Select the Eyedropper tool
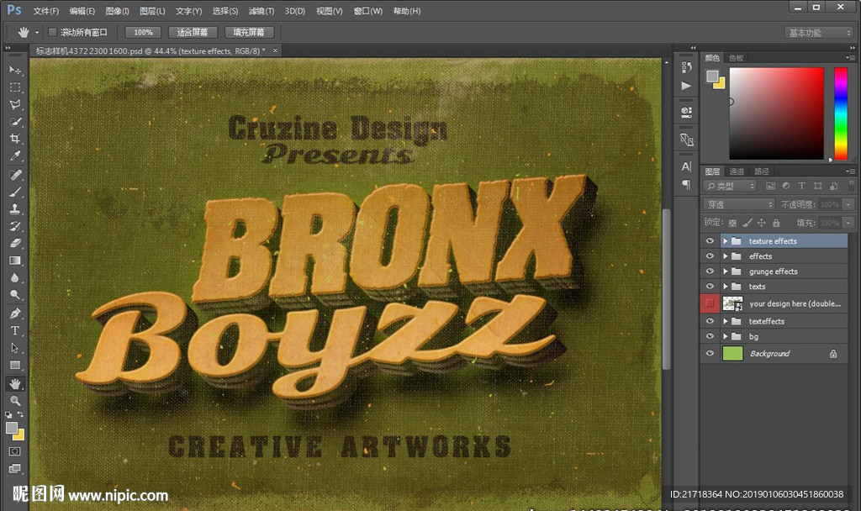 pos(15,156)
